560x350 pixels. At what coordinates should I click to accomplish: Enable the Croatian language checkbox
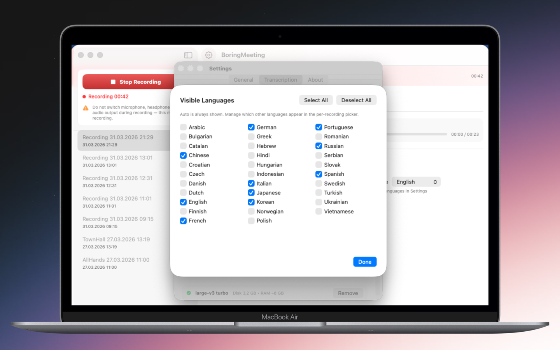coord(183,165)
